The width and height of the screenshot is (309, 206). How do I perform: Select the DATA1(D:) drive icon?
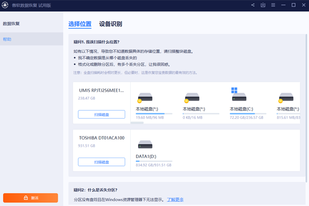[145, 145]
